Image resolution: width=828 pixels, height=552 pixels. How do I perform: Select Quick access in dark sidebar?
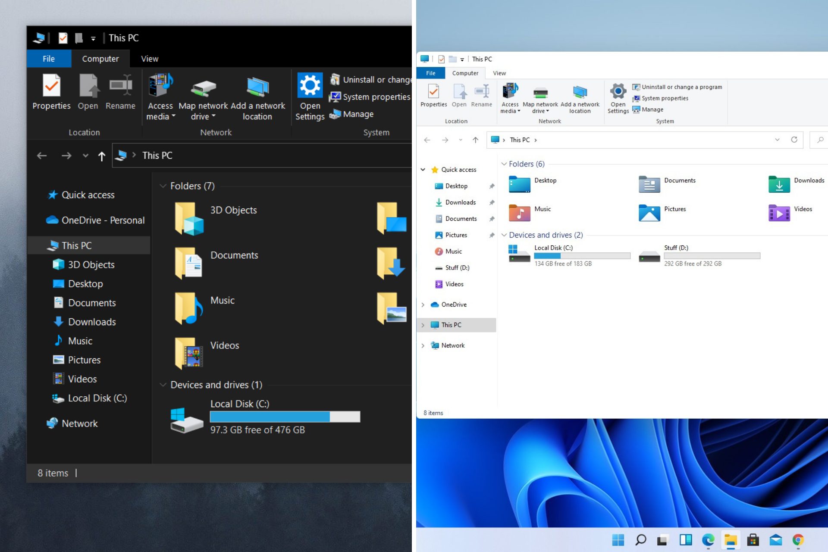81,195
